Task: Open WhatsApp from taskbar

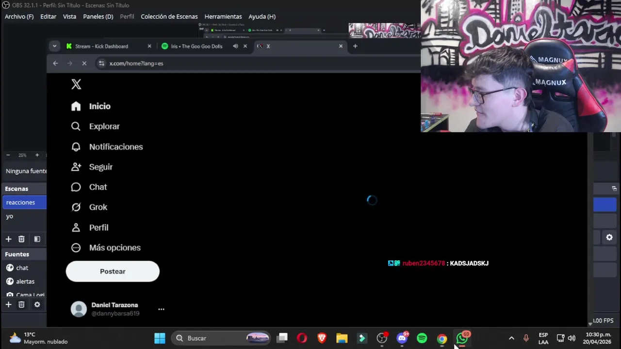Action: click(462, 338)
